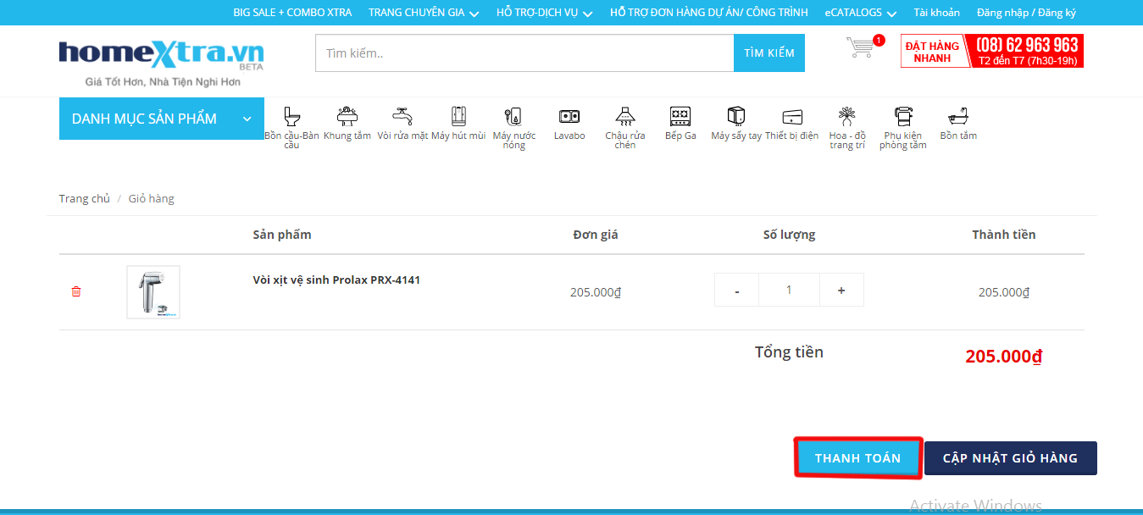The height and width of the screenshot is (515, 1143).
Task: Expand HỖ TRỢ-DỊCH VỤ menu
Action: pyautogui.click(x=545, y=13)
